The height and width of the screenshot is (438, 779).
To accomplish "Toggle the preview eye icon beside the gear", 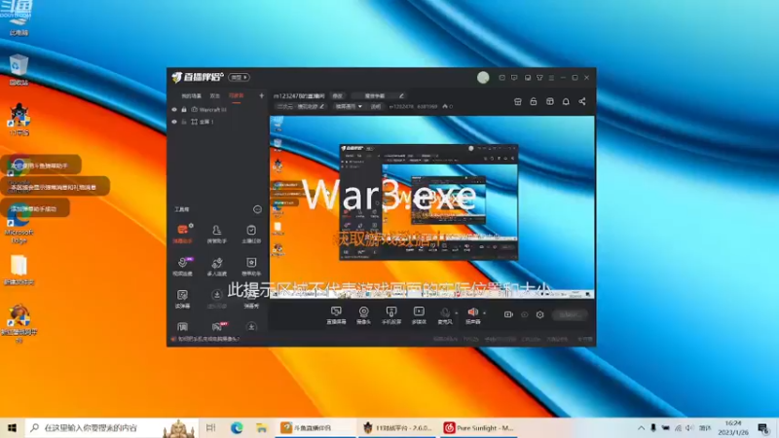I will click(525, 314).
